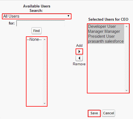Click empty area inside Selected Users listbox
This screenshot has height=119, width=133.
(x=106, y=68)
